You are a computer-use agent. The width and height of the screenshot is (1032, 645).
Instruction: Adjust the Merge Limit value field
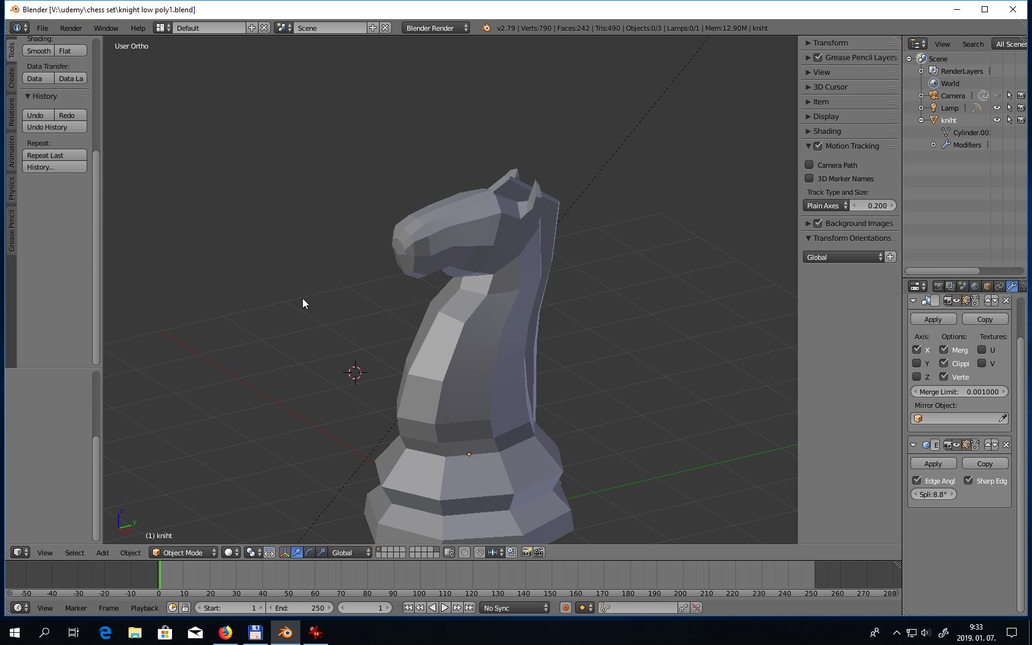959,392
